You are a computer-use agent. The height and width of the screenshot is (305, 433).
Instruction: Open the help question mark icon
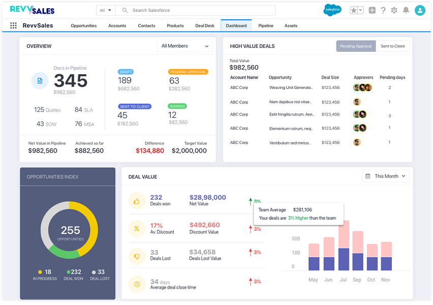point(383,10)
